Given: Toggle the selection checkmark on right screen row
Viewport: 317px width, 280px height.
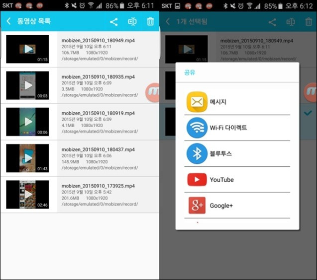Looking at the screenshot, I should (308, 113).
